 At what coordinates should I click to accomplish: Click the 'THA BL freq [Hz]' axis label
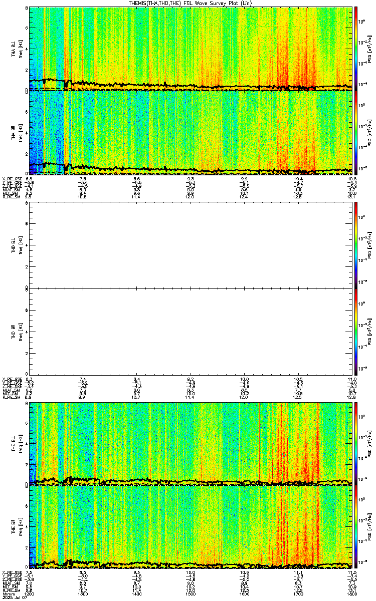17,49
